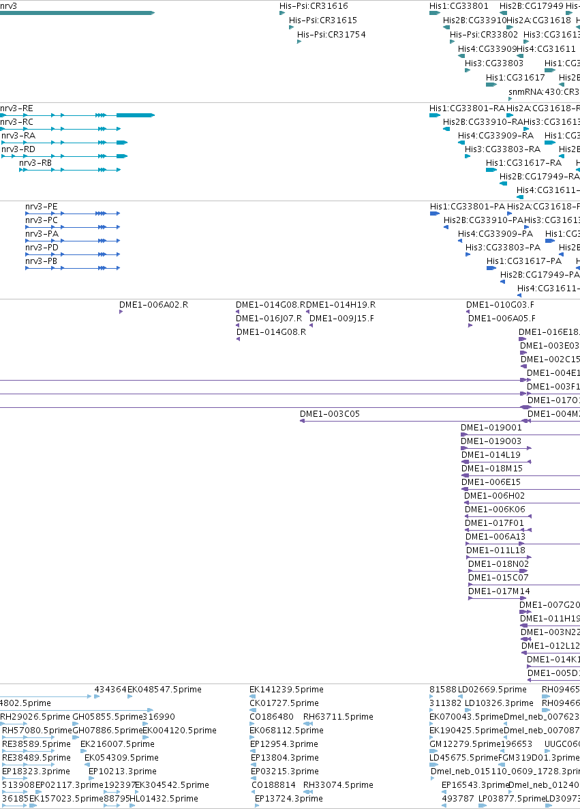
Task: Select His4:CG33909-RA transcript
Action: pyautogui.click(x=496, y=136)
